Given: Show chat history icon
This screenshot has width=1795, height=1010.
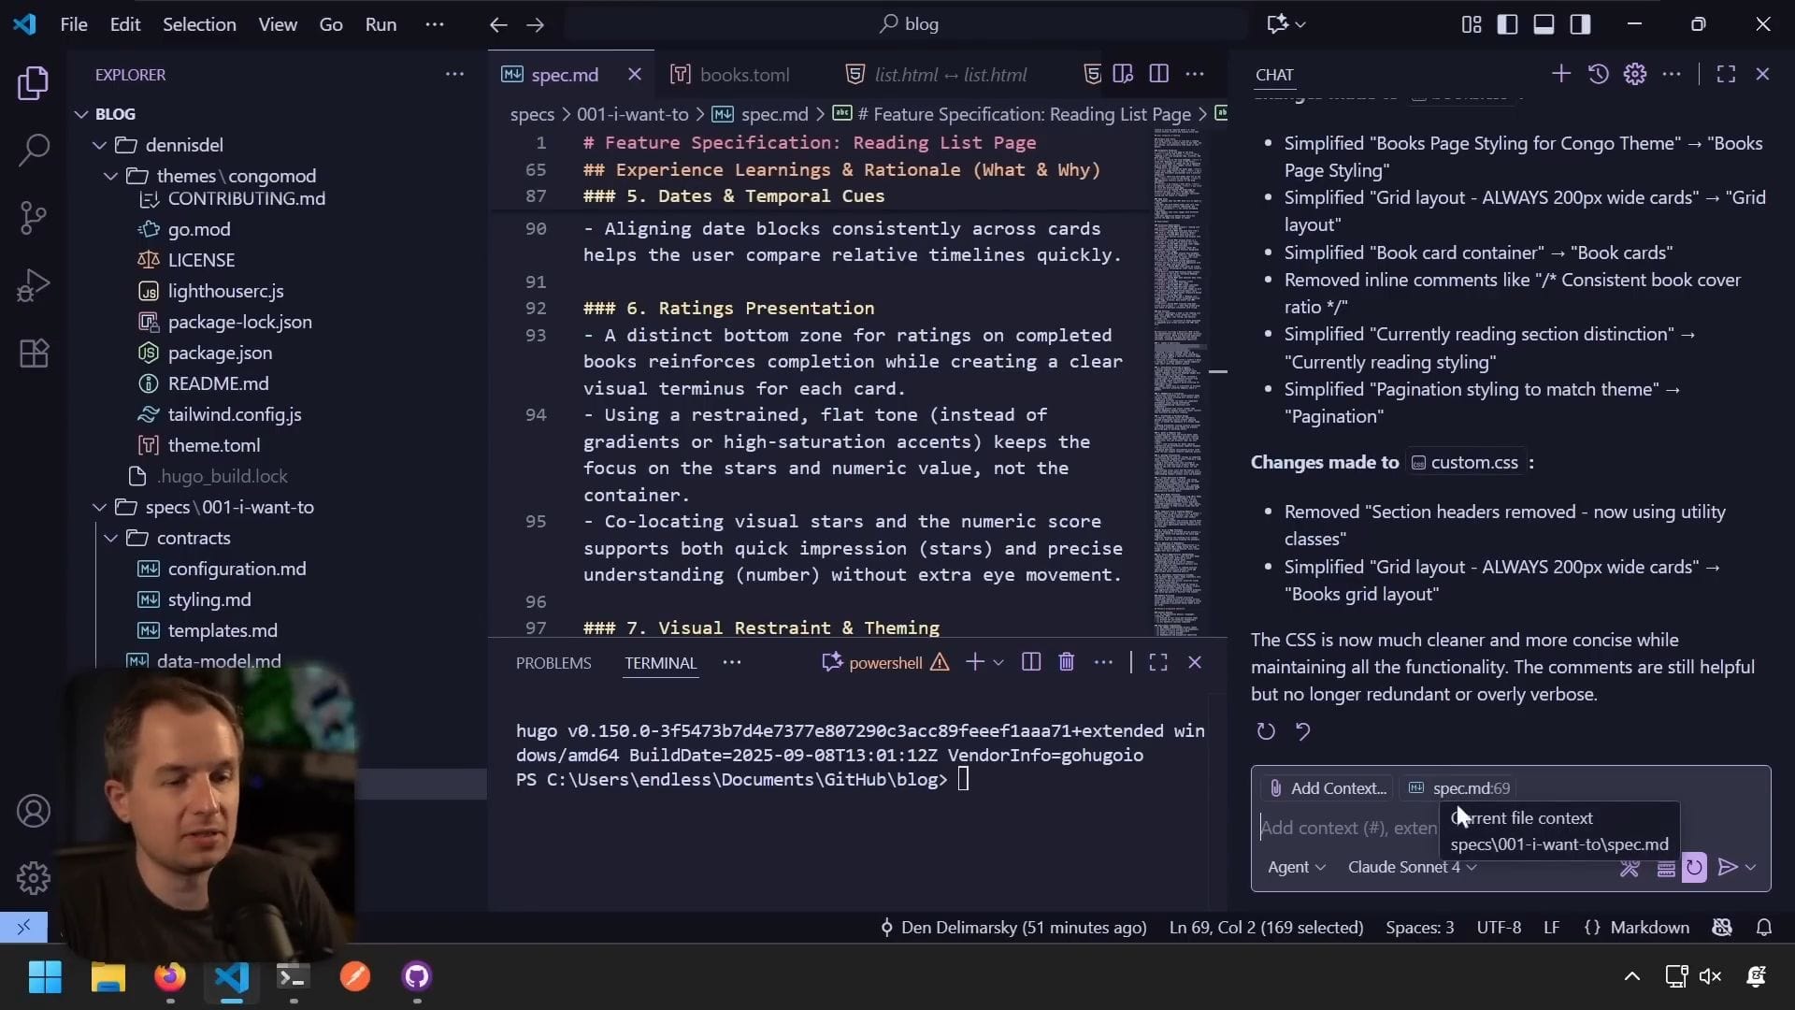Looking at the screenshot, I should point(1598,74).
